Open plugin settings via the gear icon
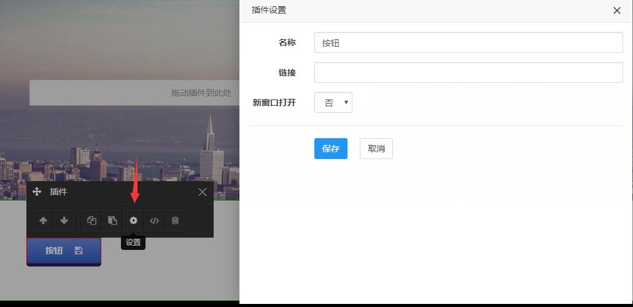 133,220
